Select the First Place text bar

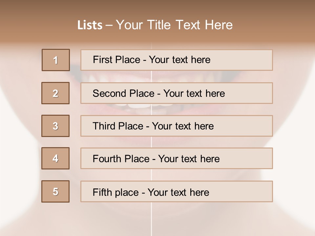[x=177, y=60]
